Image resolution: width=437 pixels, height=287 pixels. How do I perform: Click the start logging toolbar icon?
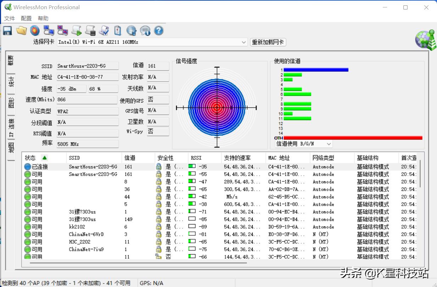tap(49, 30)
